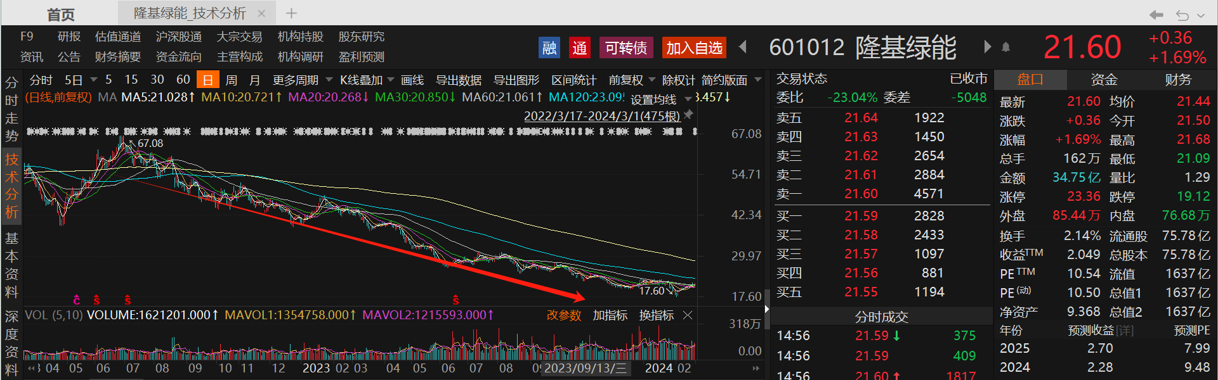The height and width of the screenshot is (380, 1218).
Task: Click the 2023/09/13/三 date marker
Action: [x=586, y=368]
